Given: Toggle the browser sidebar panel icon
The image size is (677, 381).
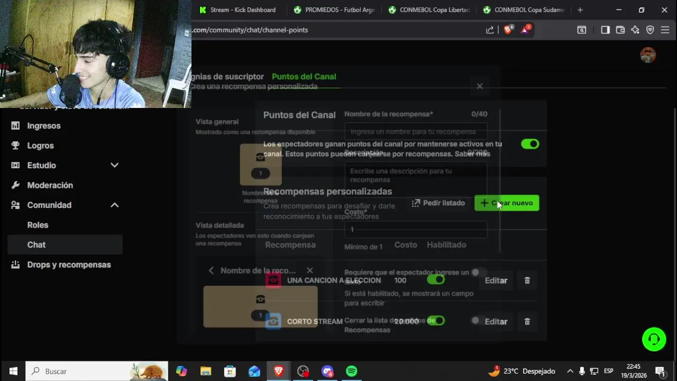Looking at the screenshot, I should click(606, 30).
